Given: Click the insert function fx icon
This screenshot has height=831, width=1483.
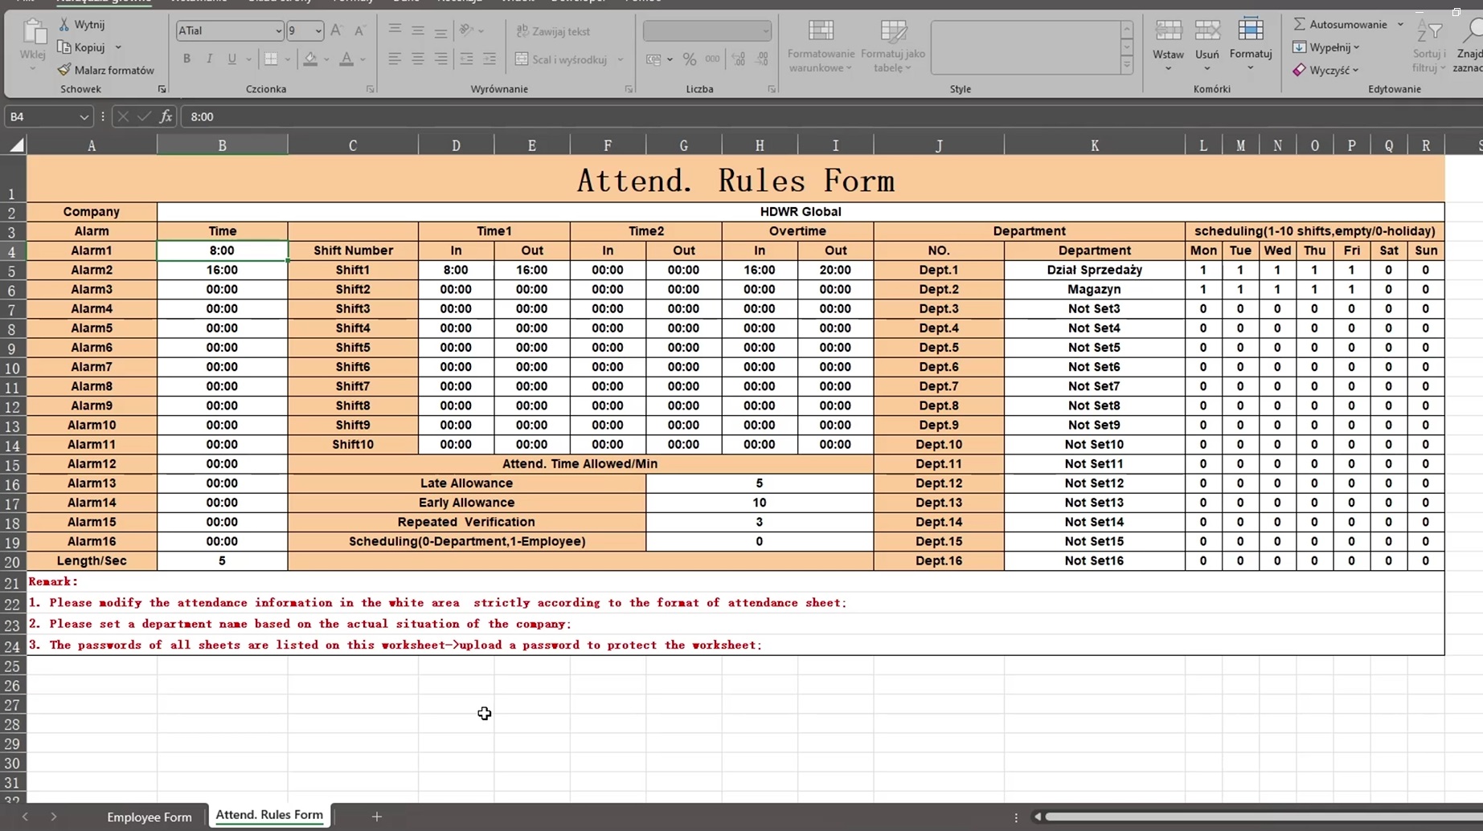Looking at the screenshot, I should [x=166, y=116].
